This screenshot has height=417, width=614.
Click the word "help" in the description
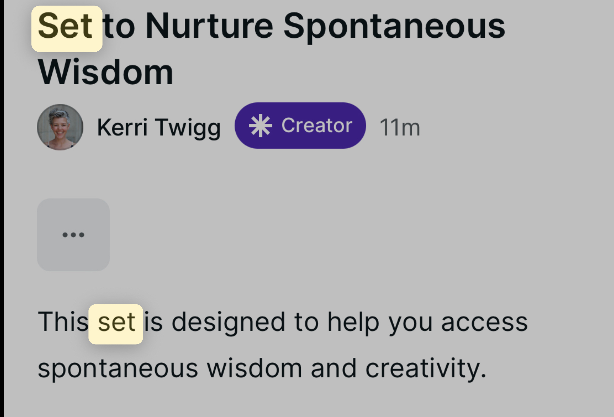pos(353,322)
